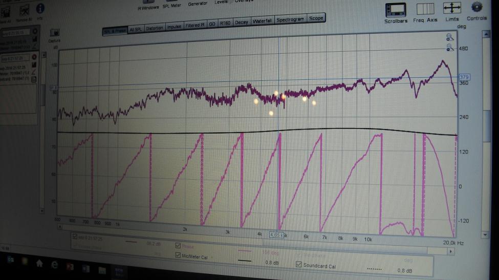This screenshot has height=280, width=499.
Task: Open the graph Limits icon
Action: pyautogui.click(x=452, y=8)
